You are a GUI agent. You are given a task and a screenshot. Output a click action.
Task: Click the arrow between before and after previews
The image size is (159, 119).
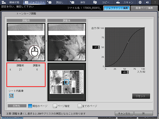tap(46, 41)
